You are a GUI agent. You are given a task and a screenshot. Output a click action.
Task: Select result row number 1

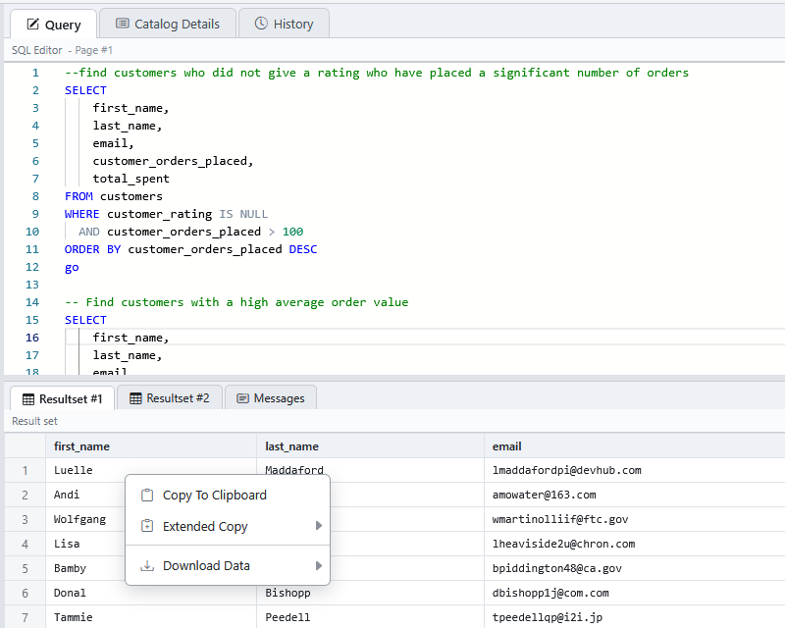[x=26, y=471]
